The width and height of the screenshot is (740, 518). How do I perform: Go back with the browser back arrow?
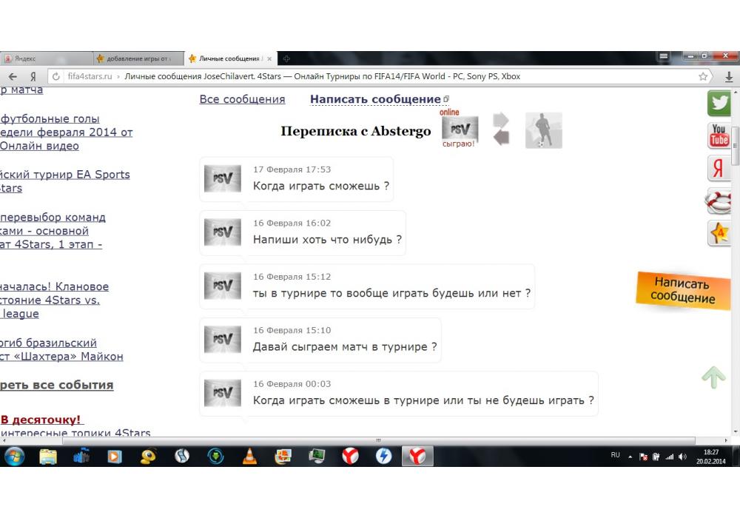[x=13, y=76]
